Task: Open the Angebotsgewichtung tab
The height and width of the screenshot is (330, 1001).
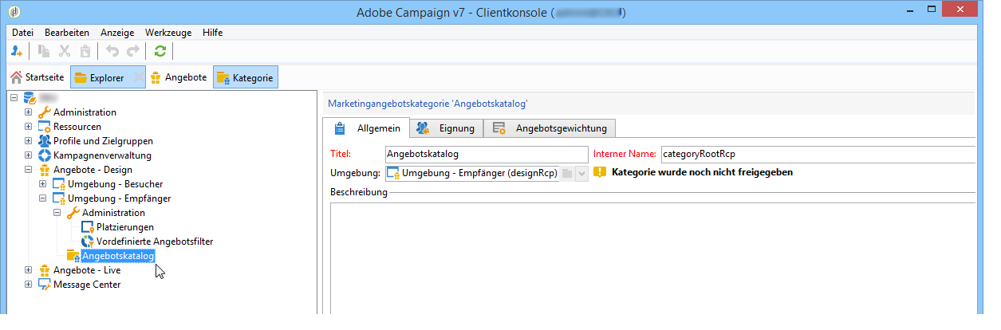Action: [x=550, y=128]
